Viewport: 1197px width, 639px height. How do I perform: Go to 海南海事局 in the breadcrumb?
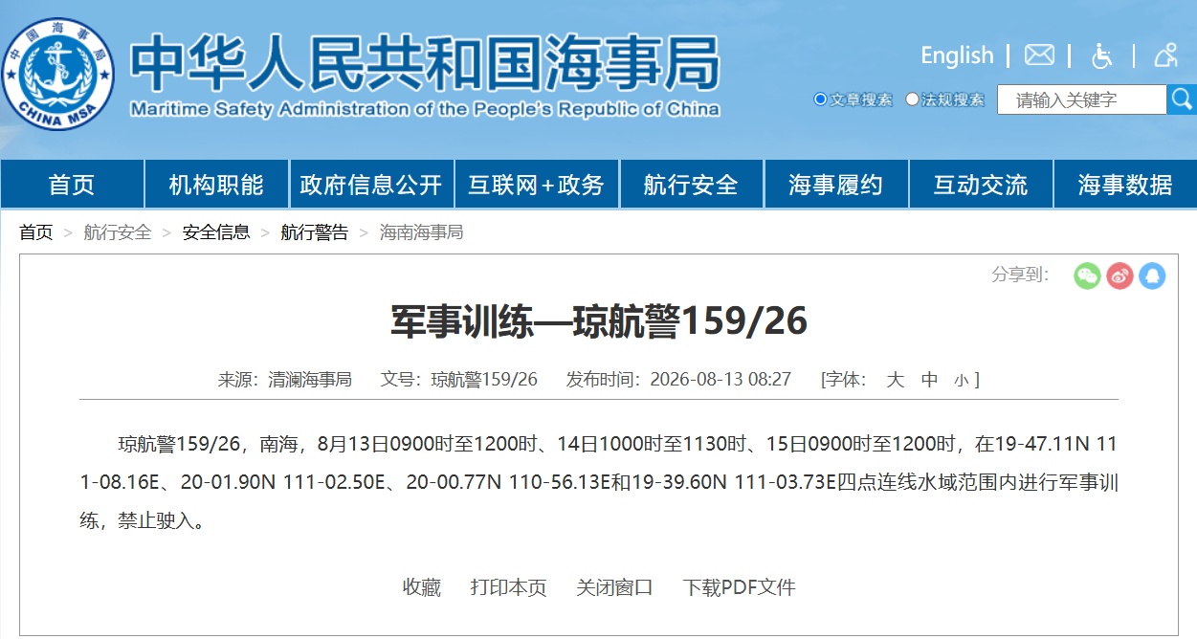tap(422, 231)
